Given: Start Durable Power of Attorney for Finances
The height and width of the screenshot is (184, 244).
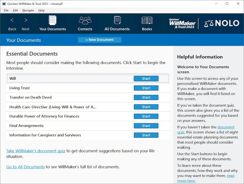Looking at the screenshot, I should pyautogui.click(x=146, y=116).
